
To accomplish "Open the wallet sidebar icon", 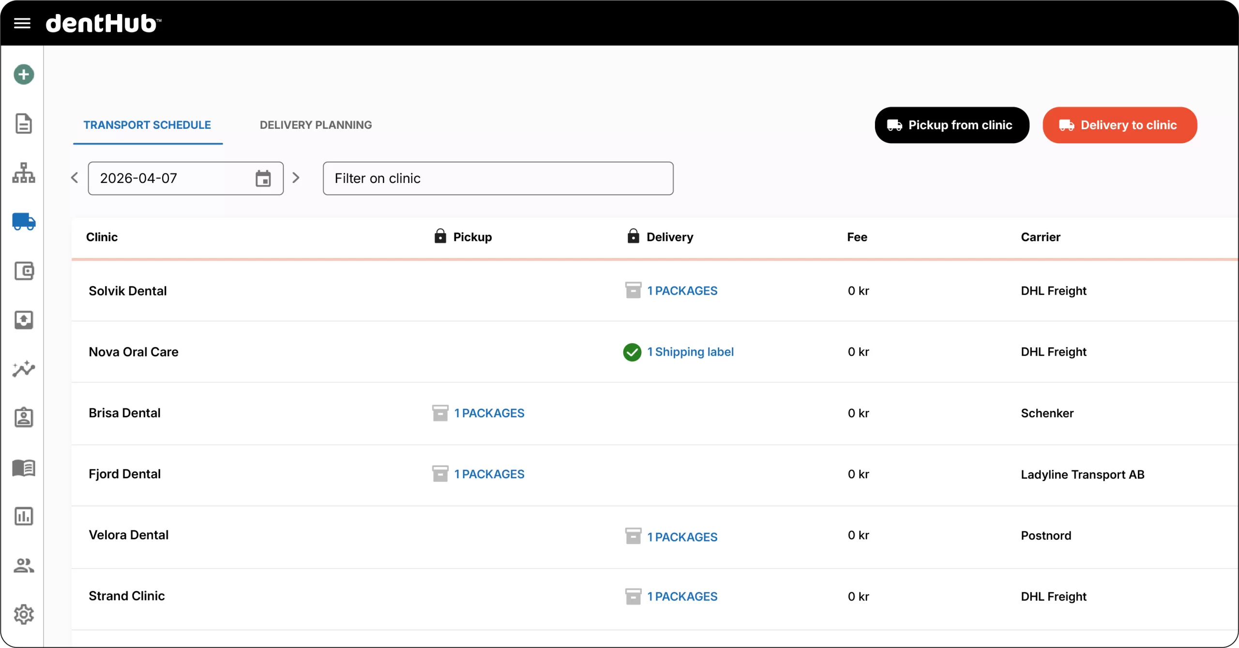I will [x=24, y=271].
